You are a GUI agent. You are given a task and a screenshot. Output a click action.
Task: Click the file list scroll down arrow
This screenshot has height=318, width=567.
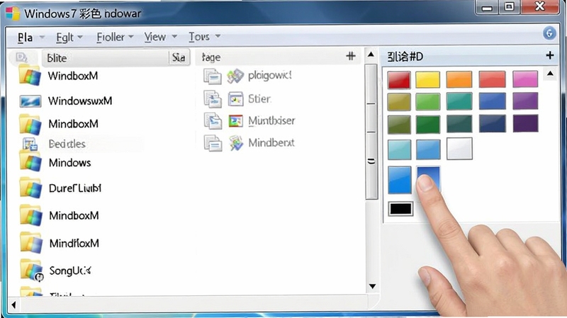pyautogui.click(x=372, y=286)
